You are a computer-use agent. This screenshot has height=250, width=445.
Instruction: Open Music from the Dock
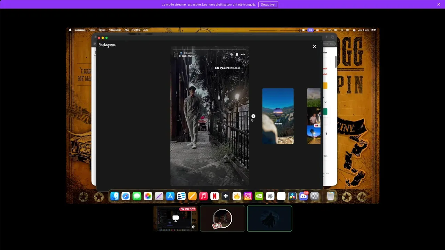point(203,196)
